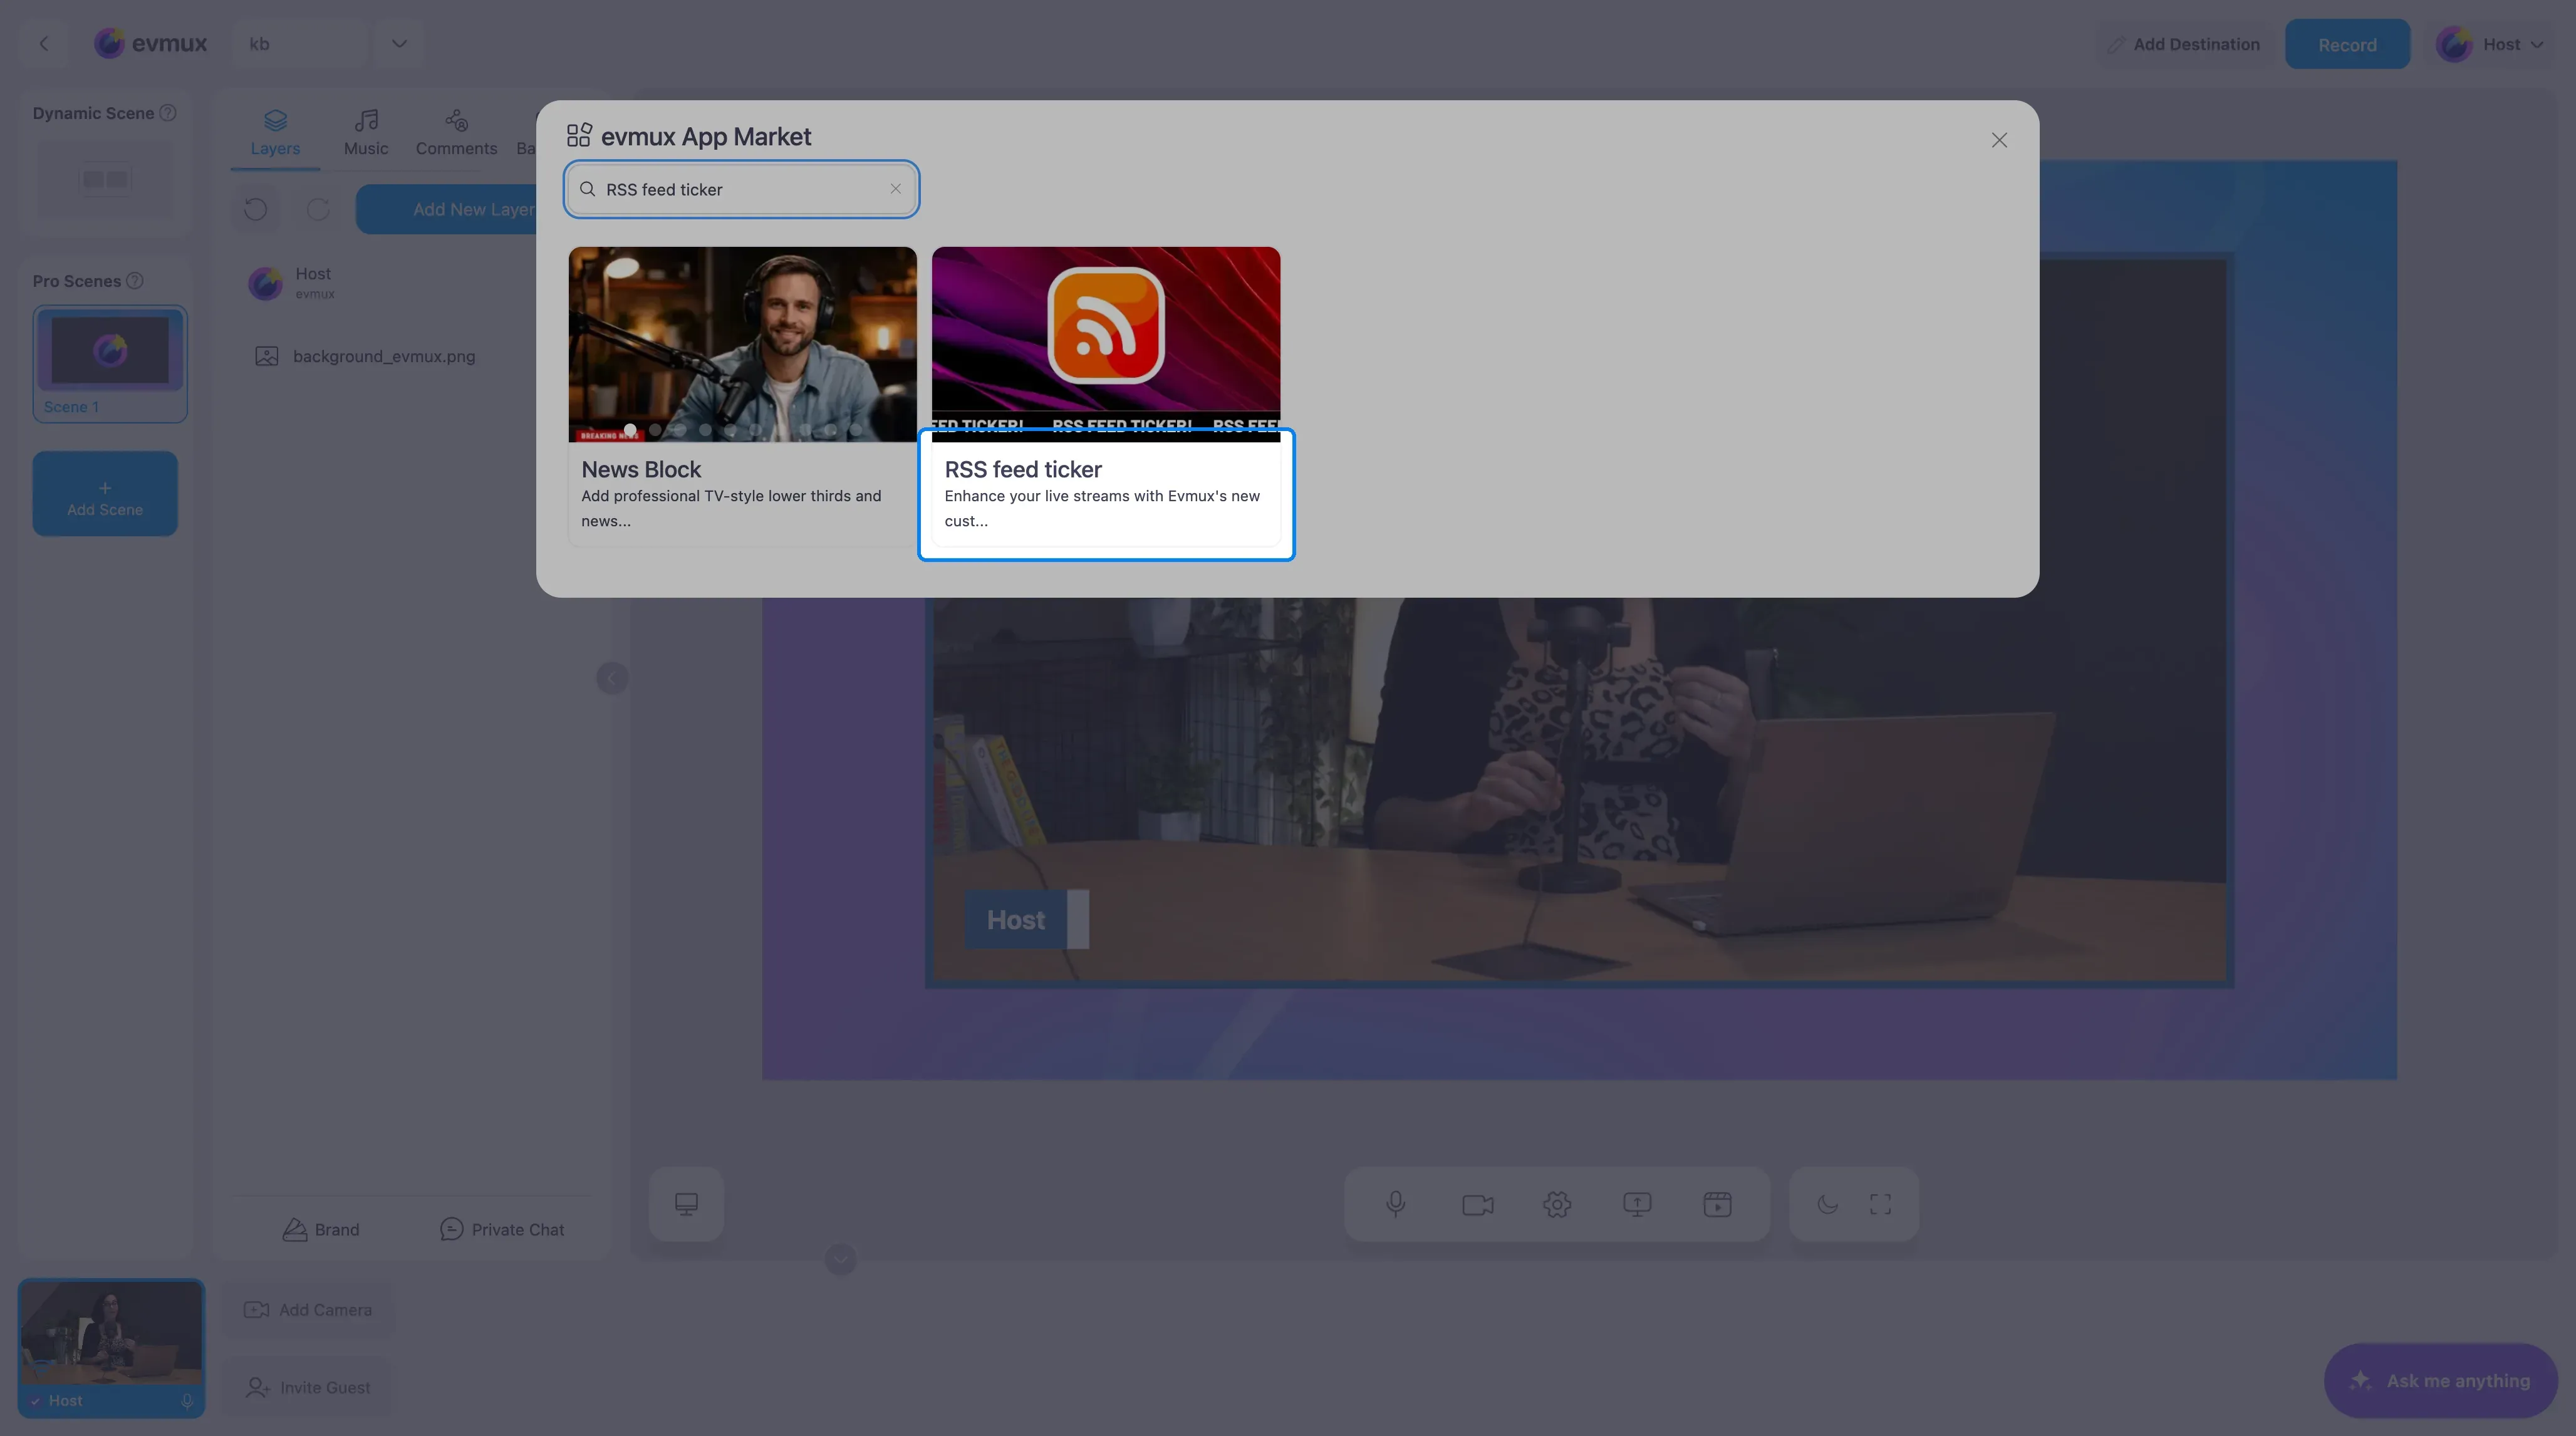
Task: Enter fullscreen view
Action: click(x=1880, y=1204)
